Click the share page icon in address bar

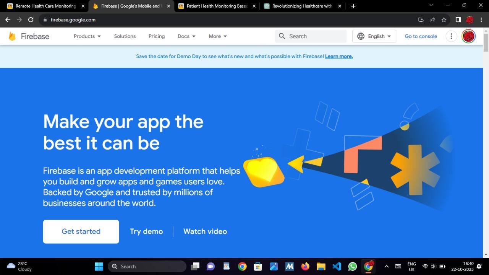click(x=432, y=20)
